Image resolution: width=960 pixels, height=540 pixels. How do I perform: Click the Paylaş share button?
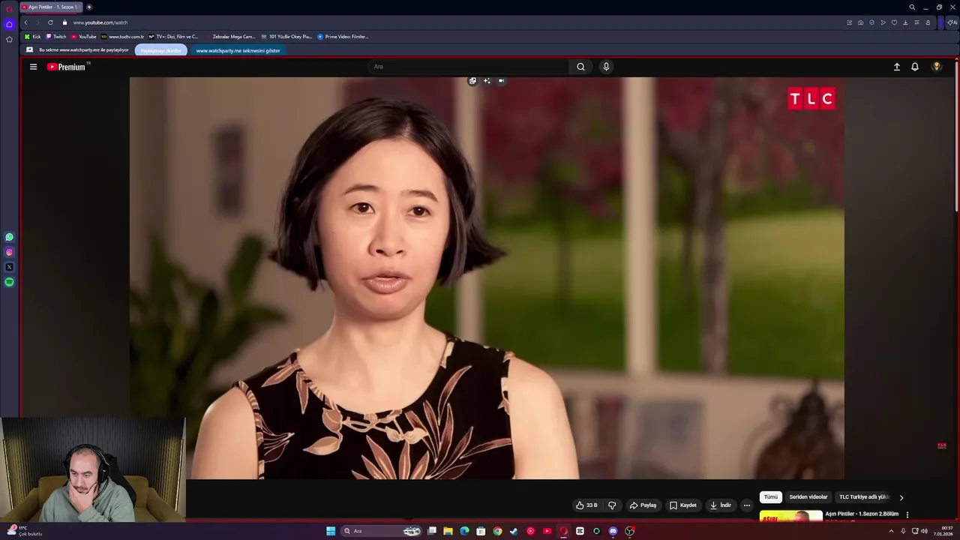(x=643, y=505)
